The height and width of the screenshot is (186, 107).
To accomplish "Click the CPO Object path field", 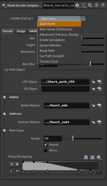I will point(66,82).
